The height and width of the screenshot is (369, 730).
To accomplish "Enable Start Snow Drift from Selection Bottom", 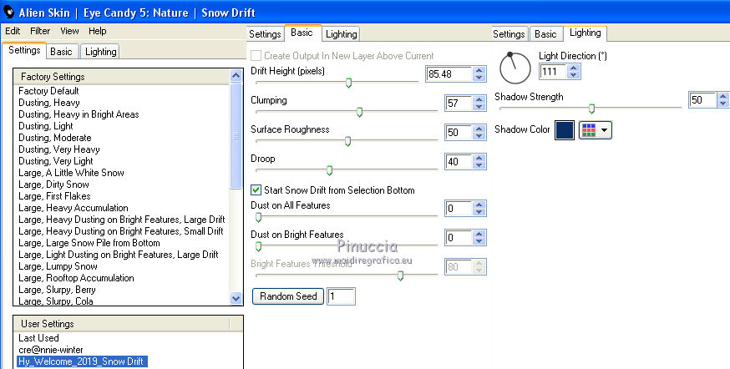I will pyautogui.click(x=256, y=190).
